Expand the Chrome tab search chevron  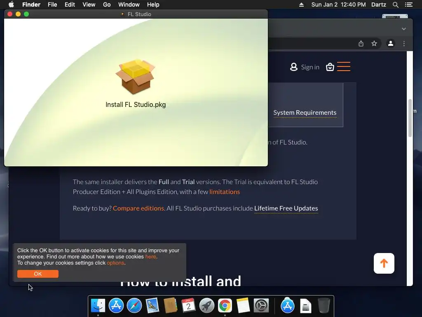[404, 29]
